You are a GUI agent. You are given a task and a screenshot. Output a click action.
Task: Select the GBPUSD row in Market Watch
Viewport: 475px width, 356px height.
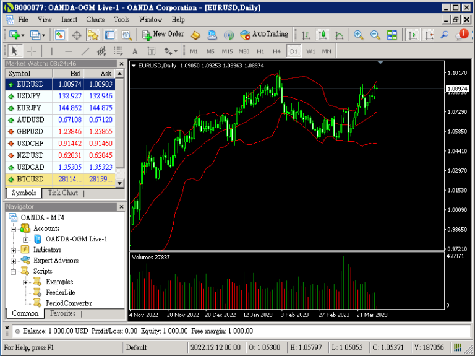tap(30, 131)
